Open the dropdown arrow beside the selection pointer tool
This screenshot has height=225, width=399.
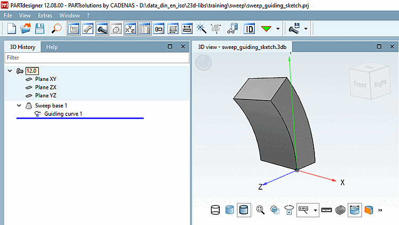click(315, 210)
